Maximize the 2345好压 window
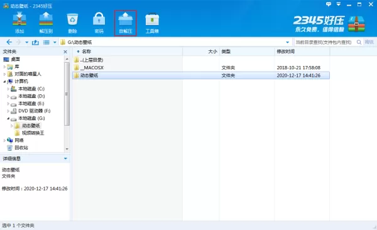377x230 pixels. click(x=359, y=4)
